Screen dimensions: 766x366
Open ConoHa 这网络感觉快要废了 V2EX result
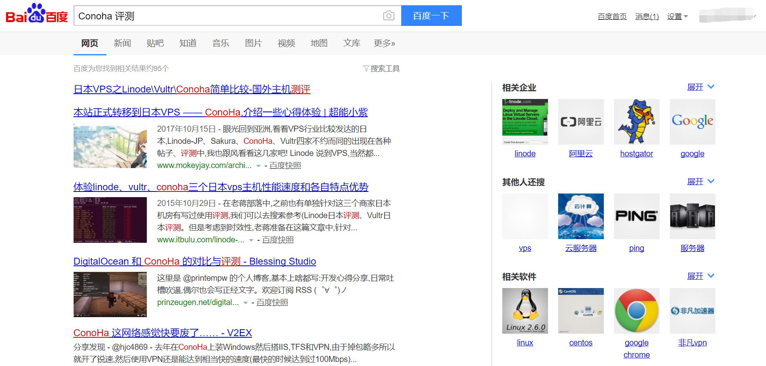163,333
